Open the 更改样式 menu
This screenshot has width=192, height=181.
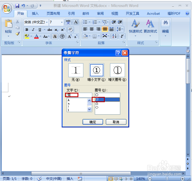click(x=150, y=28)
